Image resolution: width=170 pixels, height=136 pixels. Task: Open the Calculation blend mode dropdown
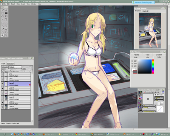click(15, 67)
